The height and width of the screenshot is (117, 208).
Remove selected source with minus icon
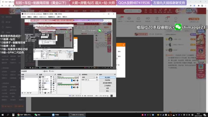point(43,93)
